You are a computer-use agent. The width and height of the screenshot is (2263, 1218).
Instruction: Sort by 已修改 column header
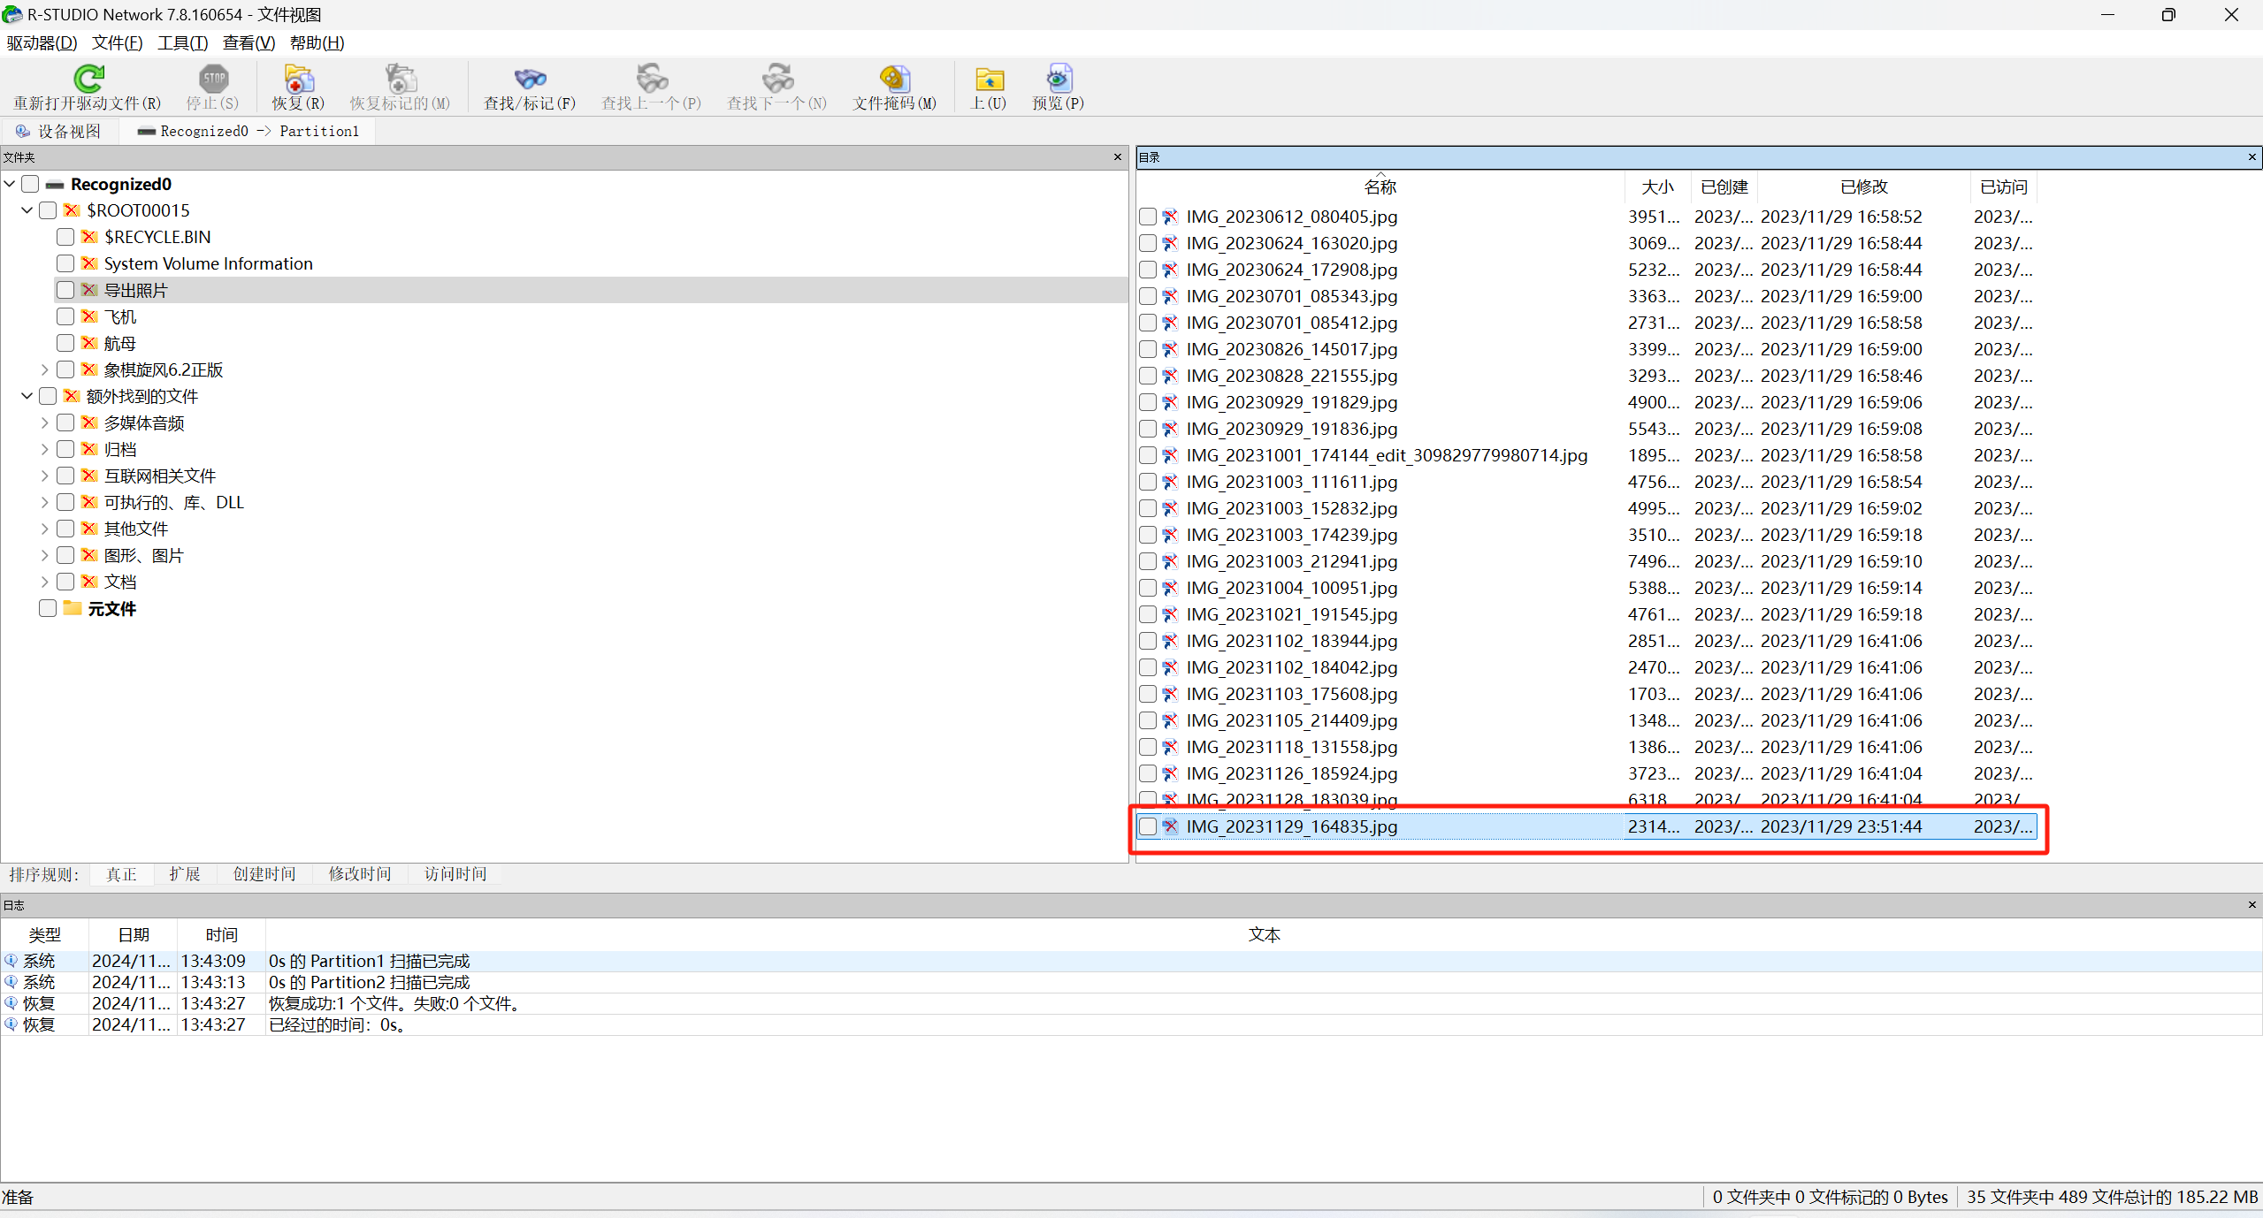[1863, 187]
